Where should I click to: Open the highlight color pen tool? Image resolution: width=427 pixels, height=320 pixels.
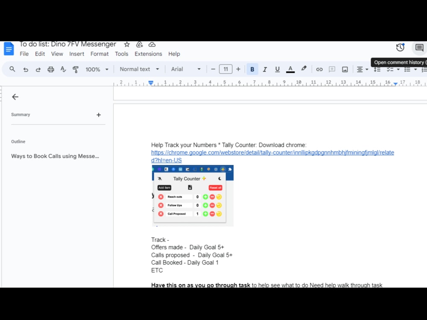[x=304, y=69]
